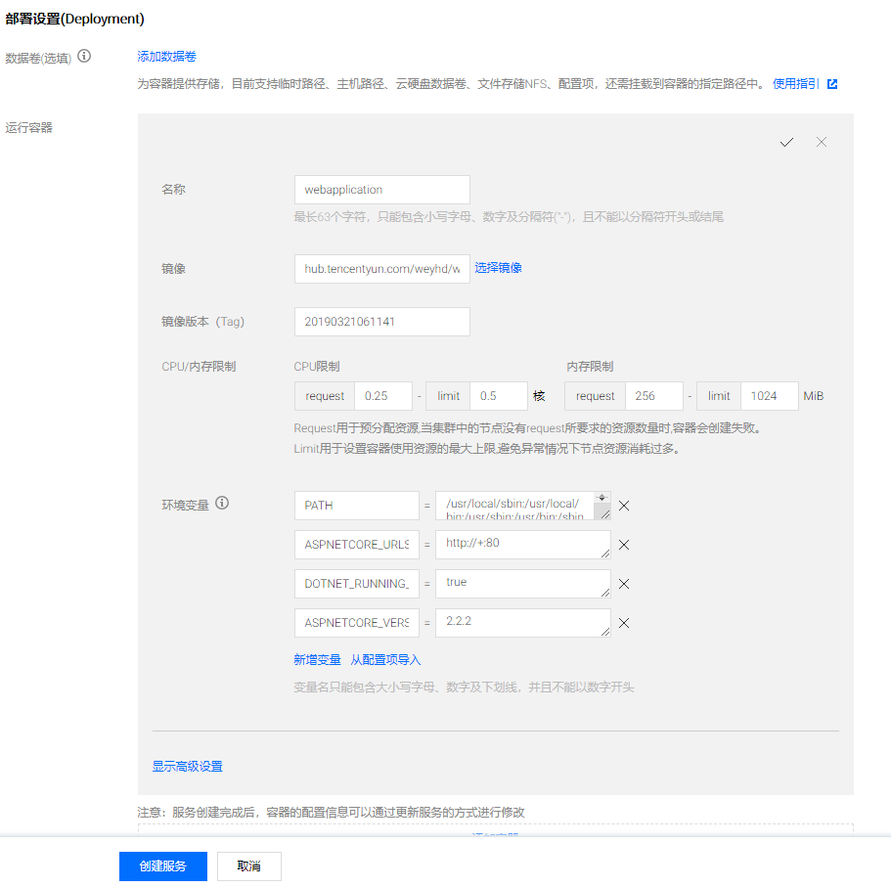
Task: Click resize handle of the 2.2.2 textarea
Action: point(605,632)
